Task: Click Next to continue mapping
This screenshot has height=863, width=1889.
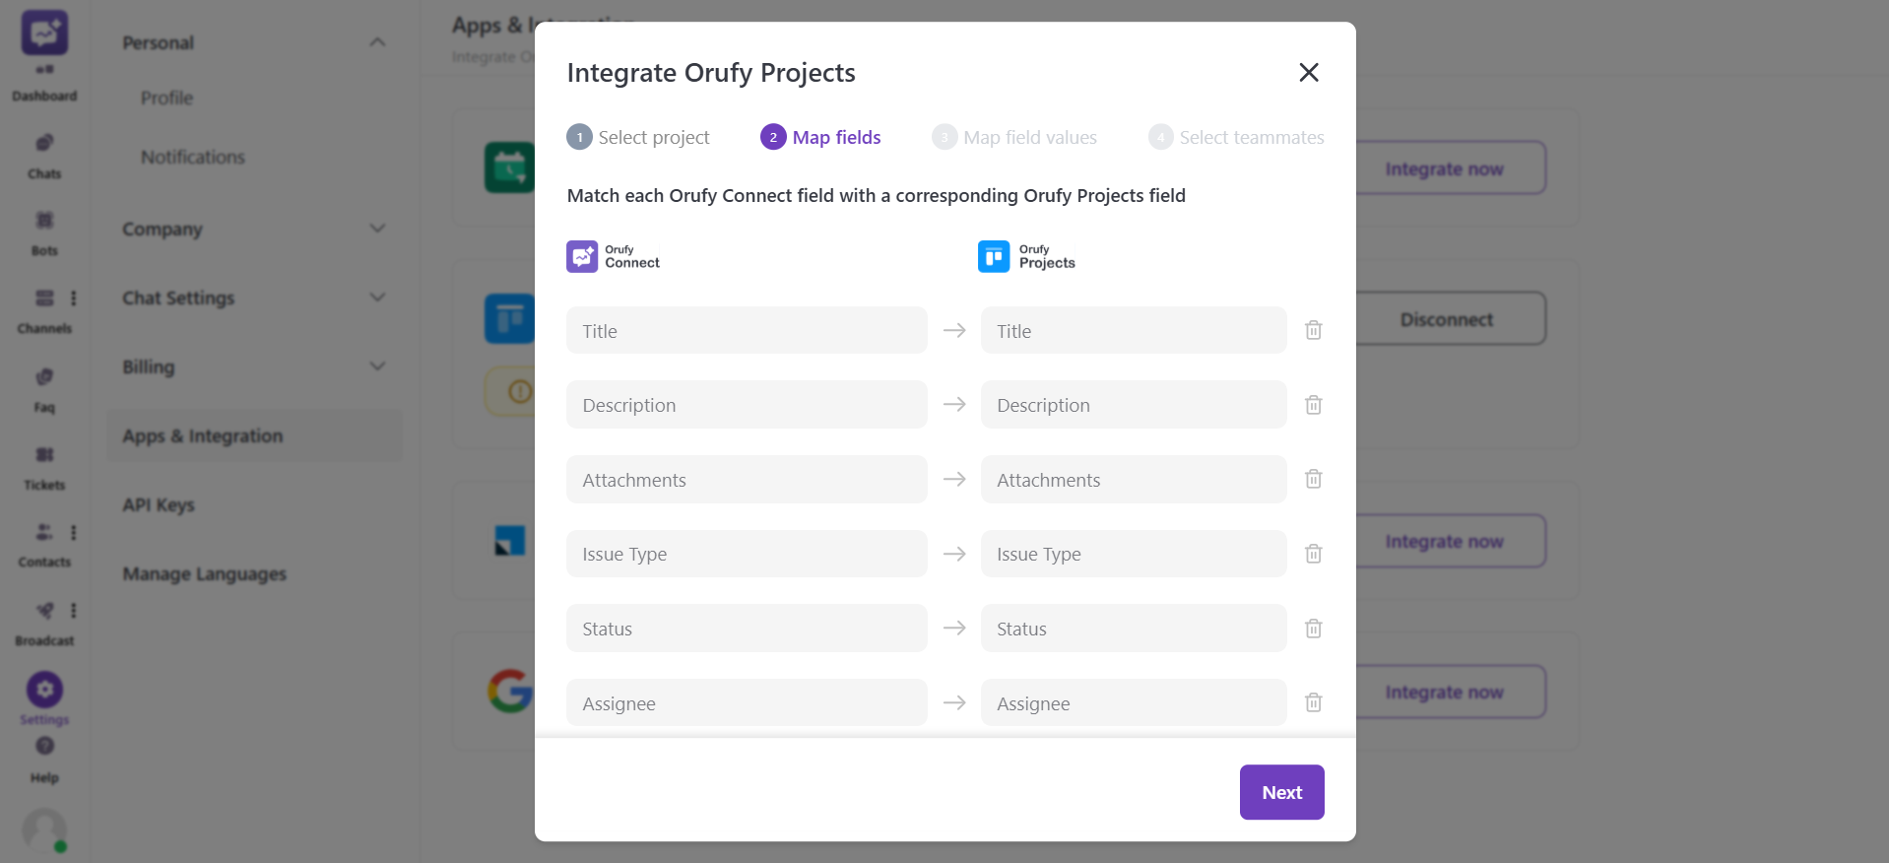Action: coord(1281,792)
